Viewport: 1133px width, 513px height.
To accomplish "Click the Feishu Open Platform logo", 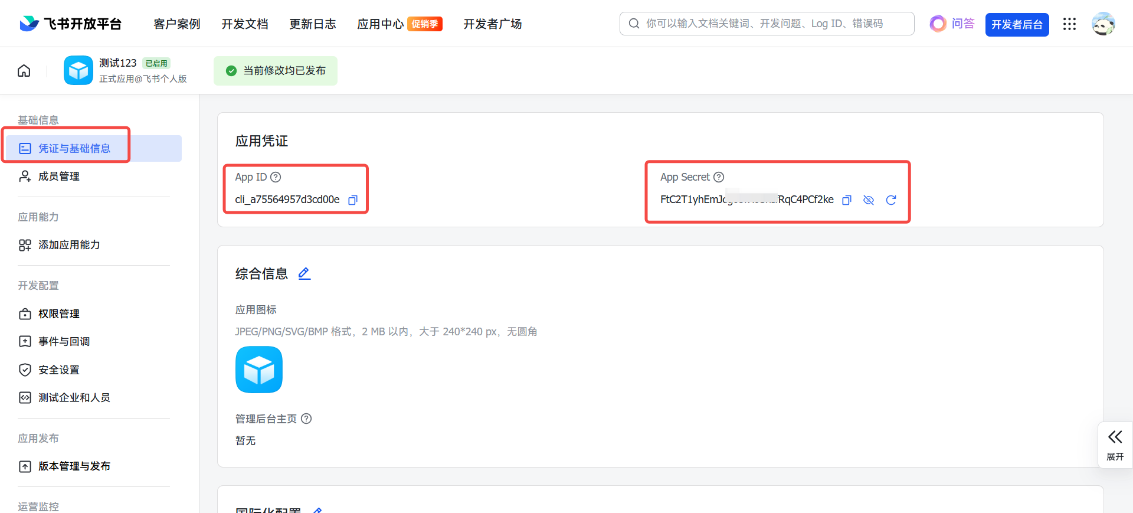I will pos(70,24).
